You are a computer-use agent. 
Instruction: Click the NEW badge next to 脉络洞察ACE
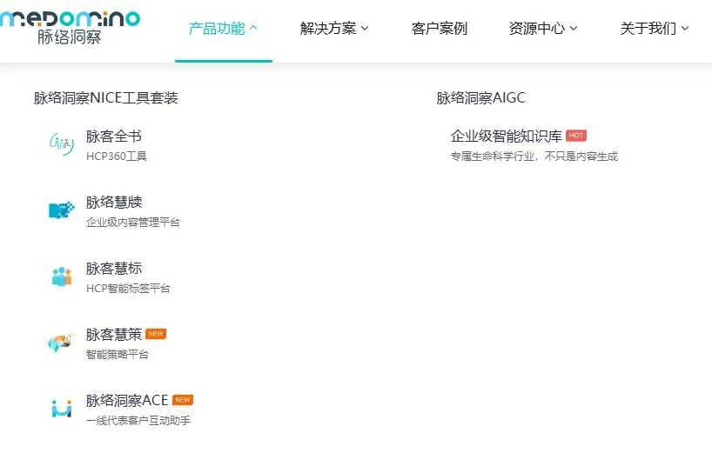pyautogui.click(x=183, y=400)
